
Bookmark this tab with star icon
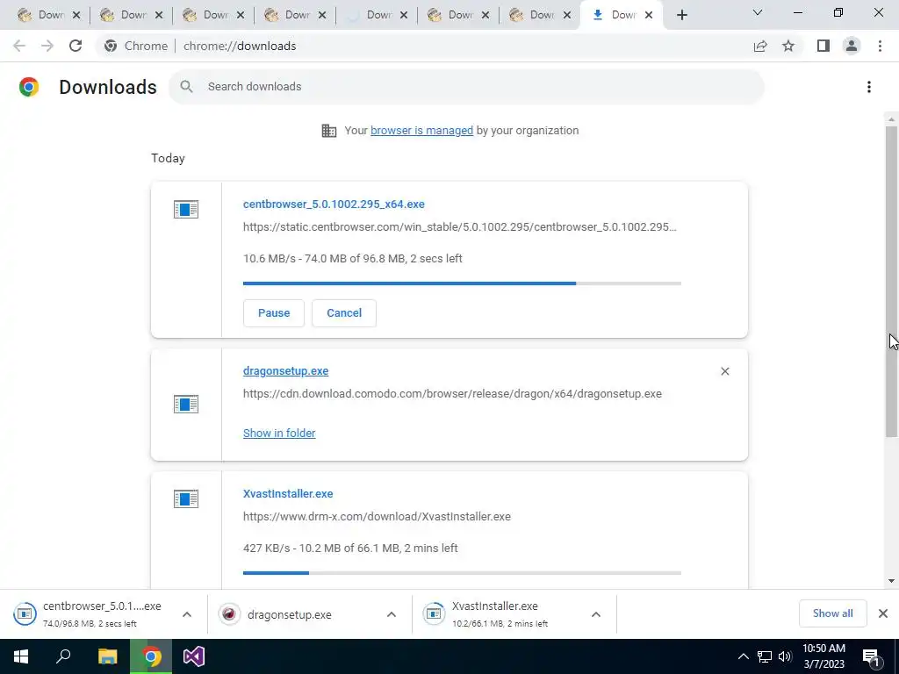pyautogui.click(x=788, y=46)
